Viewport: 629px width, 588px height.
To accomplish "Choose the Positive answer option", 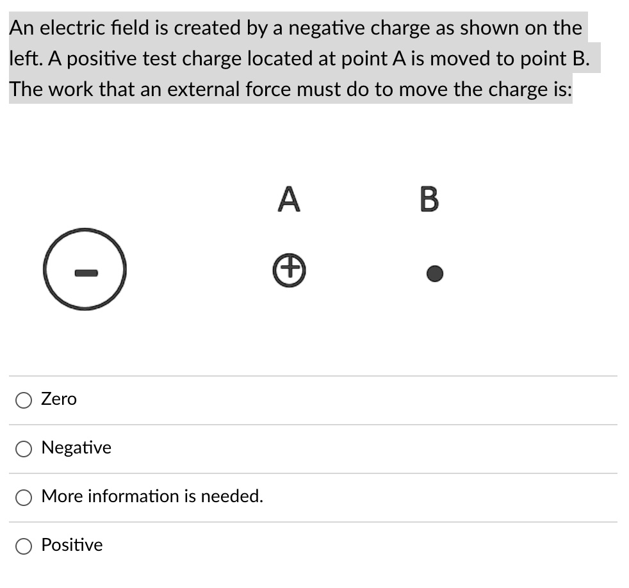I will 24,546.
